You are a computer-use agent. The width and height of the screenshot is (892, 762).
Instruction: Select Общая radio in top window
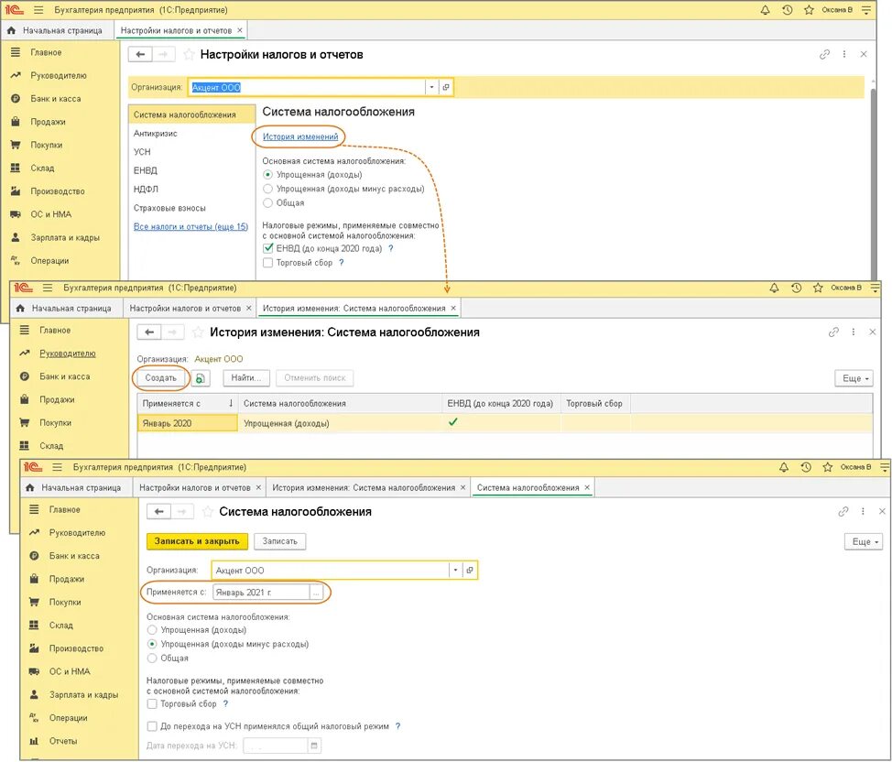[268, 202]
